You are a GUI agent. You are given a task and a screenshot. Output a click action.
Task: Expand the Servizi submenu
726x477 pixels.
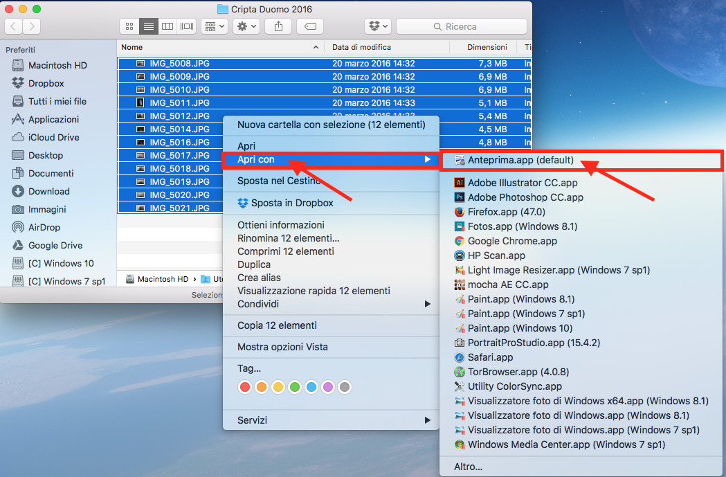[x=331, y=420]
